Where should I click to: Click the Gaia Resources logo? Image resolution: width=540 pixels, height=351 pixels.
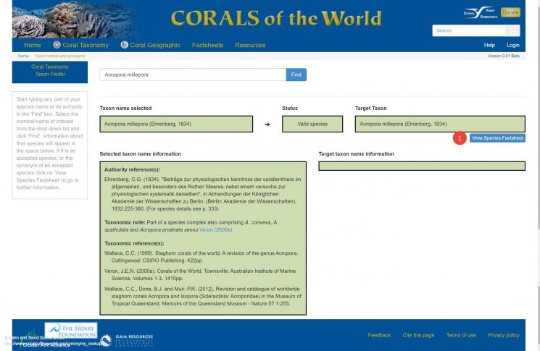[x=127, y=339]
